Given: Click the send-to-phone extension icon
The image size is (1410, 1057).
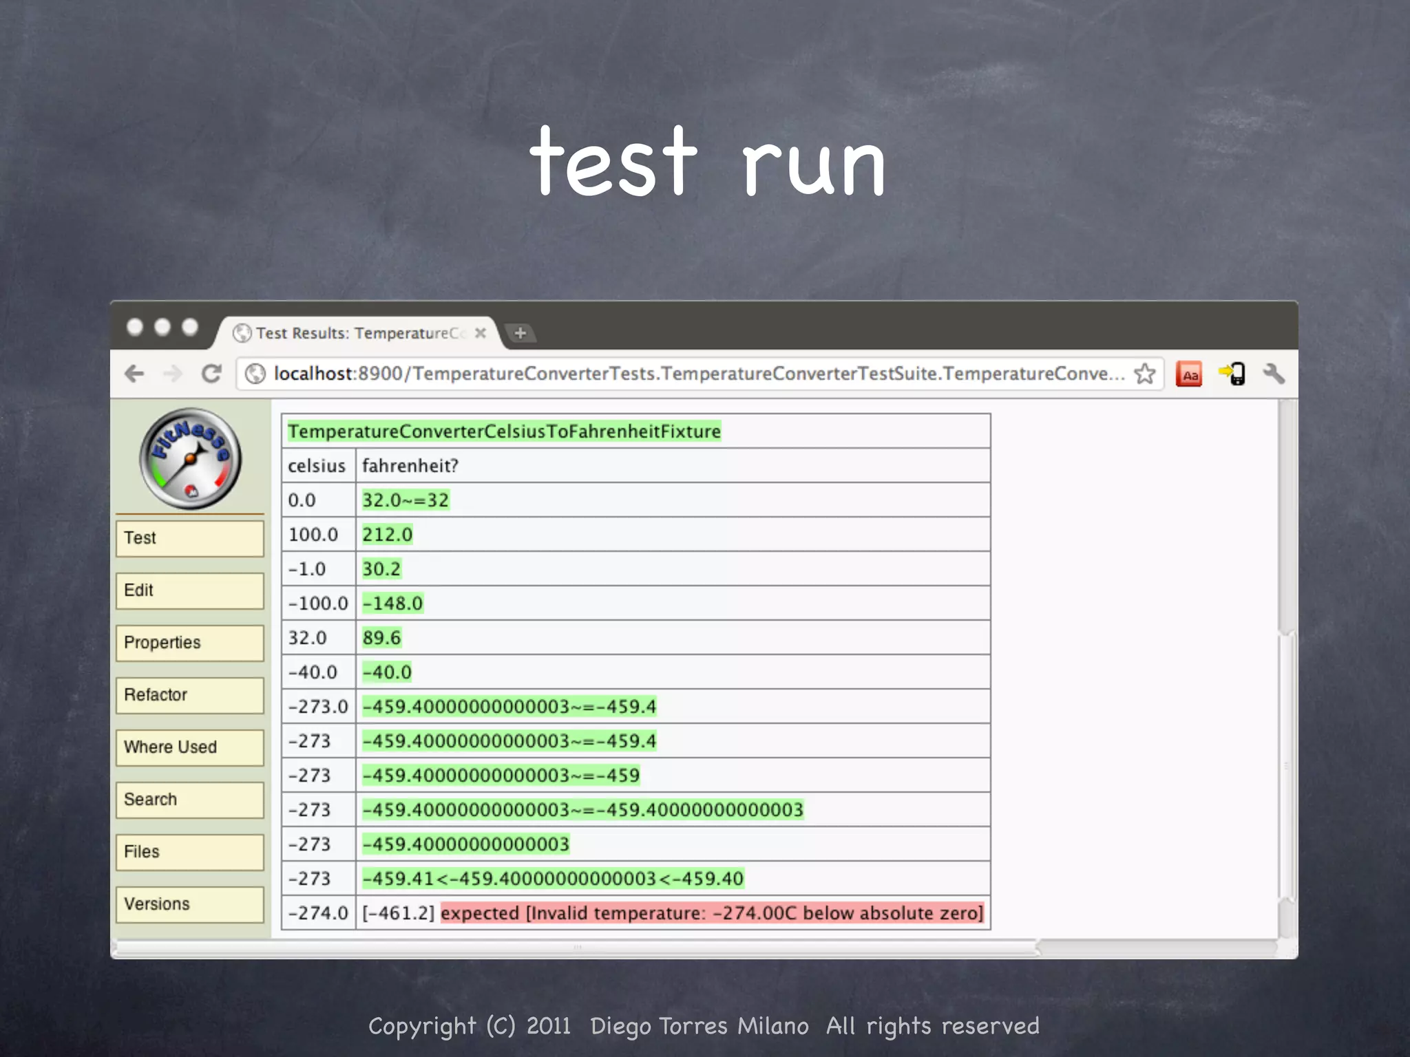Looking at the screenshot, I should coord(1232,374).
